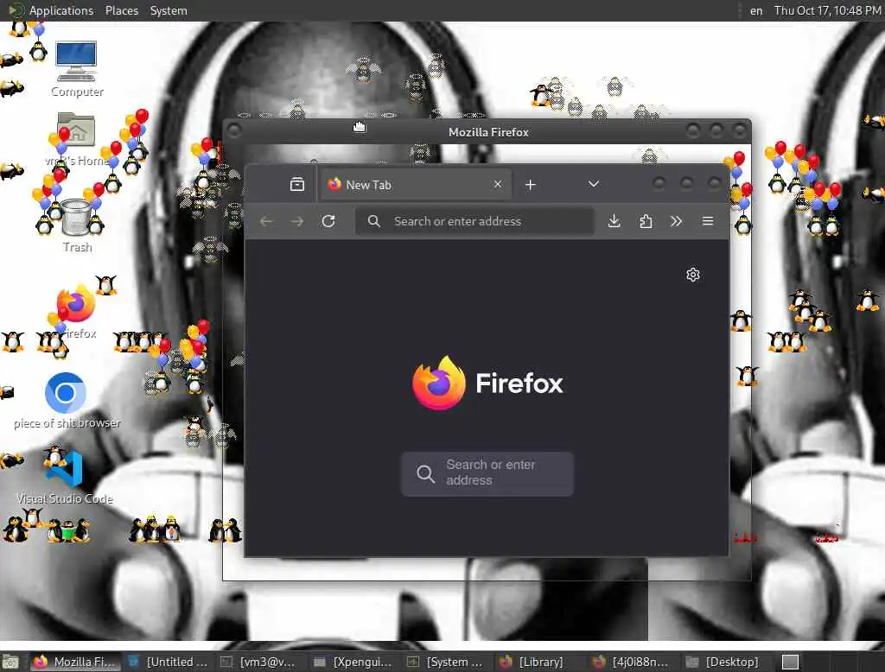Click the center page search box
Screen dimensions: 885x672
click(x=487, y=473)
